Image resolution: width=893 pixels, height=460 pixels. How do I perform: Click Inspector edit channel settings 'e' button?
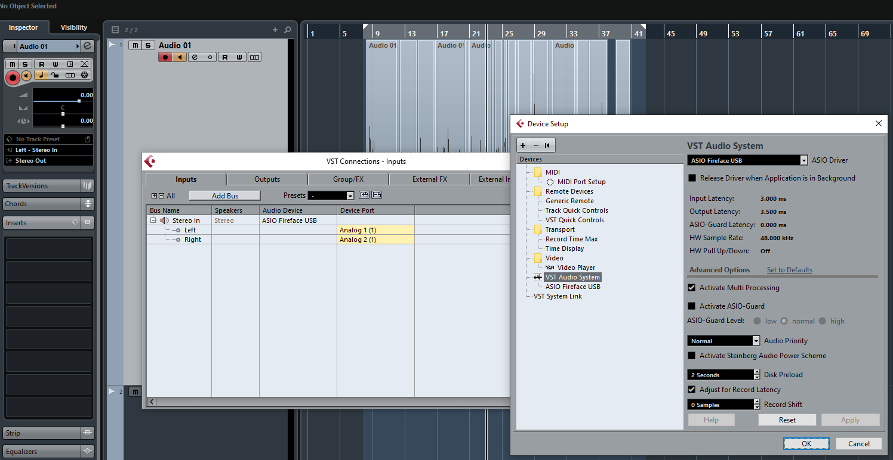point(87,46)
